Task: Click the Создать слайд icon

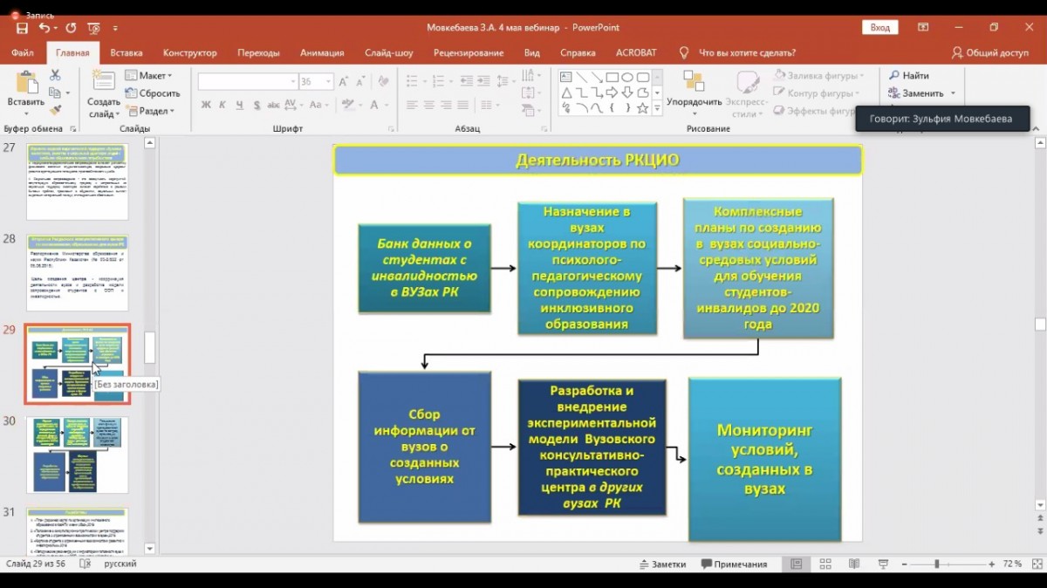Action: click(104, 84)
